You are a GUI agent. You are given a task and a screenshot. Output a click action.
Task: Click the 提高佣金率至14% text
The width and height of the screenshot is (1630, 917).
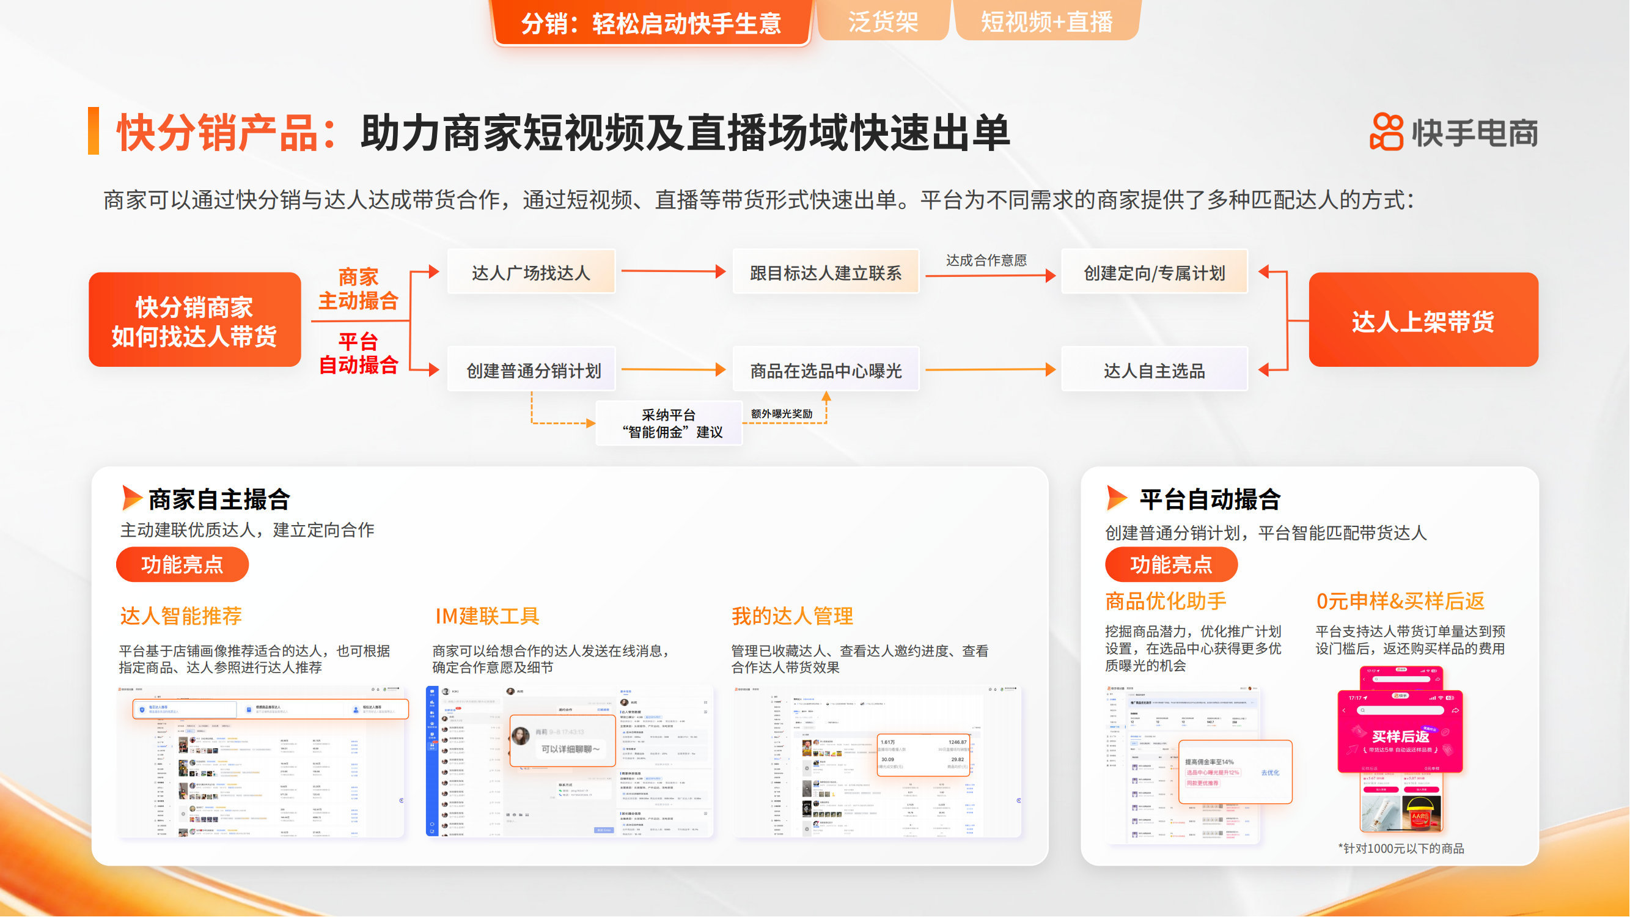[x=1210, y=762]
